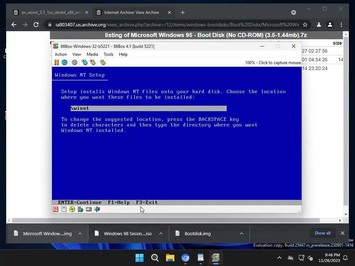Close the en_winnt_3.1 devkit tab
Viewport: 355px width, 266px height.
pos(86,12)
